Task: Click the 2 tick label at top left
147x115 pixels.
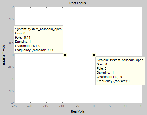Action: point(13,7)
